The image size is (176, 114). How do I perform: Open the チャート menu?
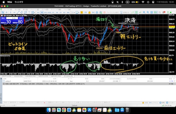click(x=35, y=9)
